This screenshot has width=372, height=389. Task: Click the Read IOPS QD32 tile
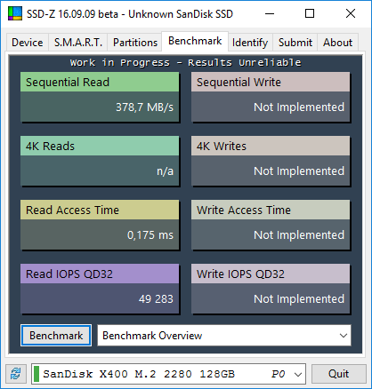pyautogui.click(x=100, y=289)
